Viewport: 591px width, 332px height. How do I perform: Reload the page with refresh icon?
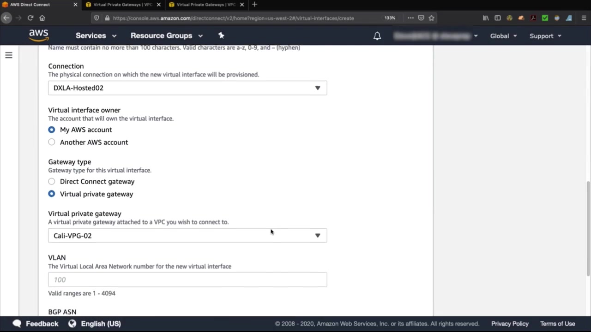(x=30, y=18)
